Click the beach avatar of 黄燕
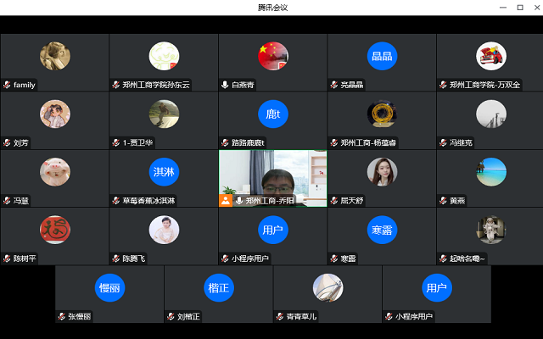The width and height of the screenshot is (543, 339). [491, 171]
